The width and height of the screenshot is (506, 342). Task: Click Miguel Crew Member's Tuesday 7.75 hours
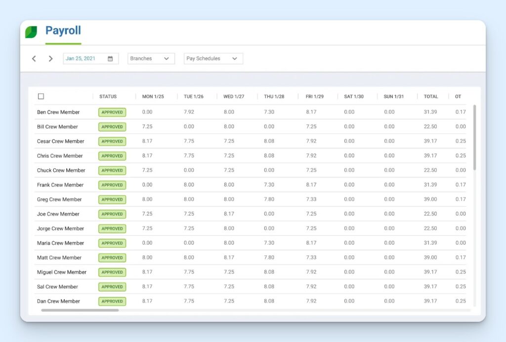(189, 272)
